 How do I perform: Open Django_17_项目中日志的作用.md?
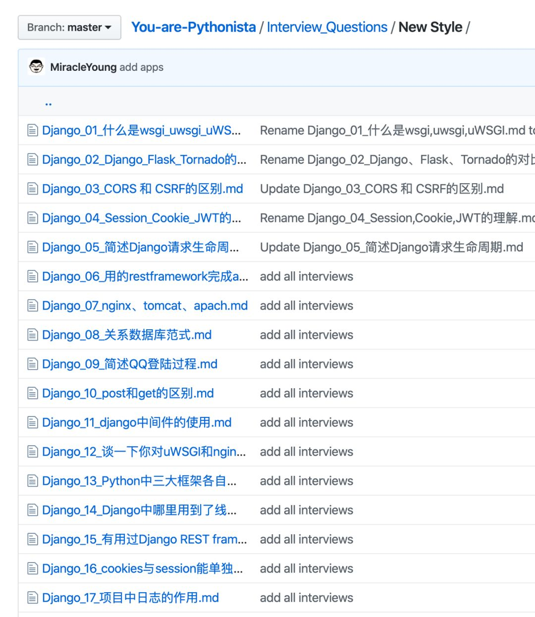[130, 598]
